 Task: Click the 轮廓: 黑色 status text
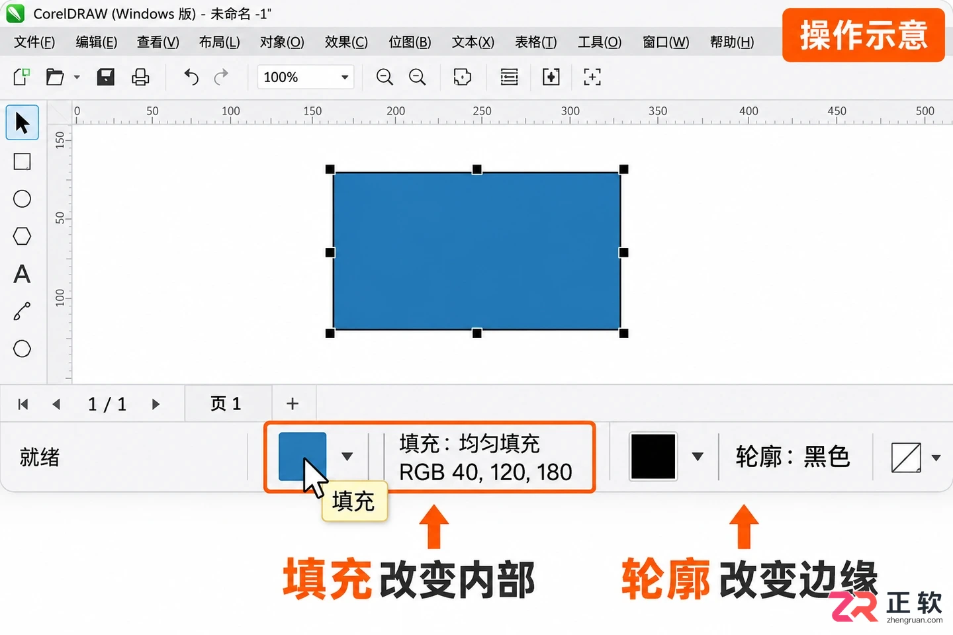tap(793, 456)
